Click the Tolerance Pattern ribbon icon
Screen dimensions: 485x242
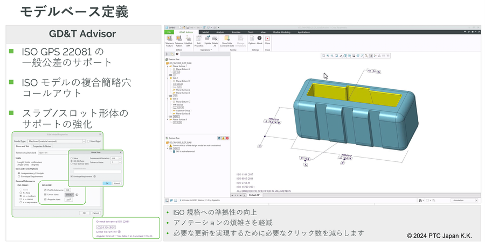(x=178, y=40)
